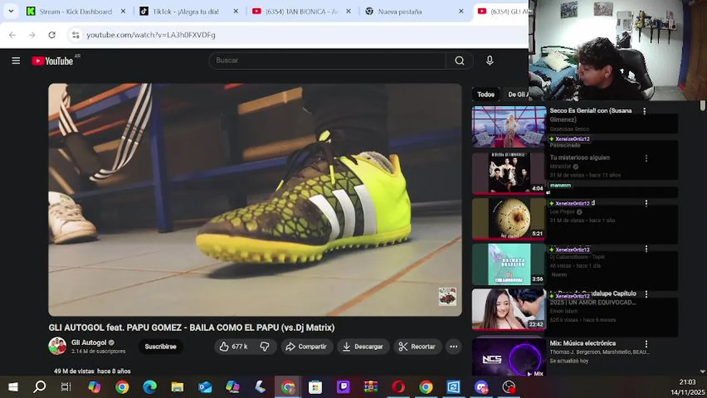Click the video player frame
707x398 pixels.
(255, 200)
